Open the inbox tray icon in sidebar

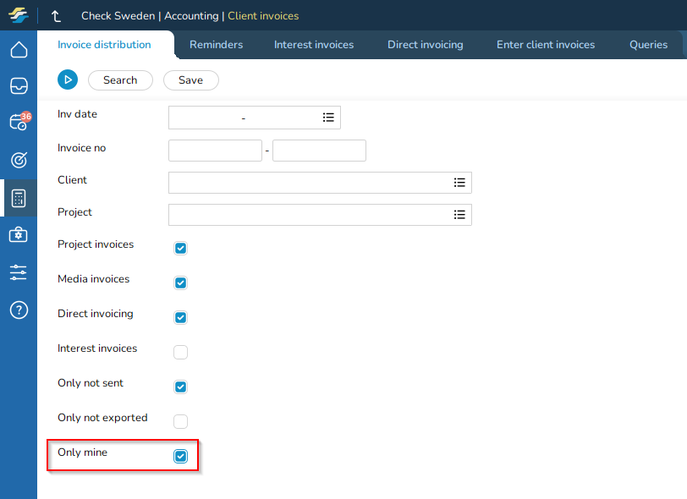coord(19,86)
